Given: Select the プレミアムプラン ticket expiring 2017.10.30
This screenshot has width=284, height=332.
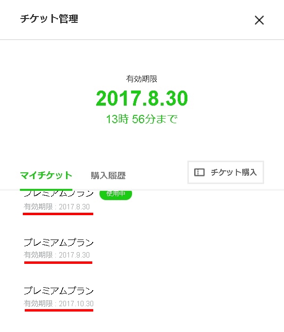Looking at the screenshot, I should pos(58,291).
